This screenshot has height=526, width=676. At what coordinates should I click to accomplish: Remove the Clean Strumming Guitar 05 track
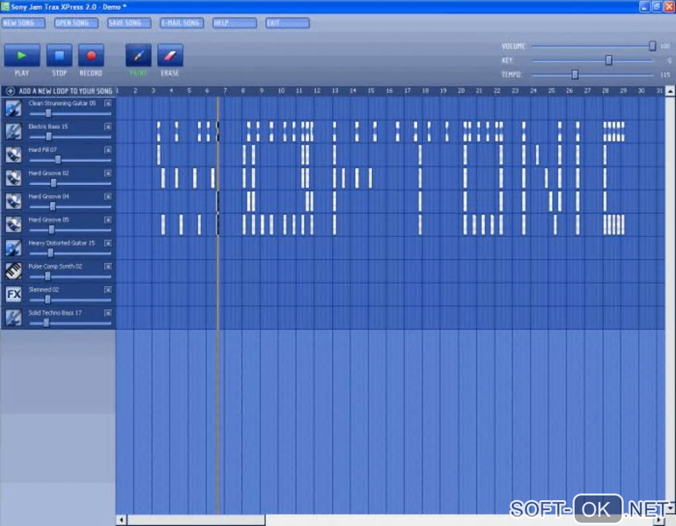108,103
